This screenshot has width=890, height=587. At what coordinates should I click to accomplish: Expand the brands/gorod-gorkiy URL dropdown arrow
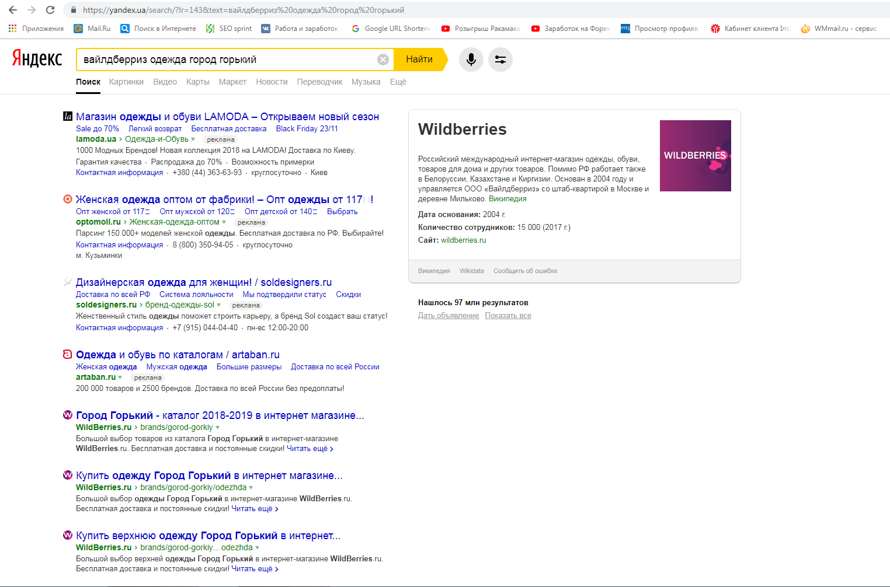[218, 428]
